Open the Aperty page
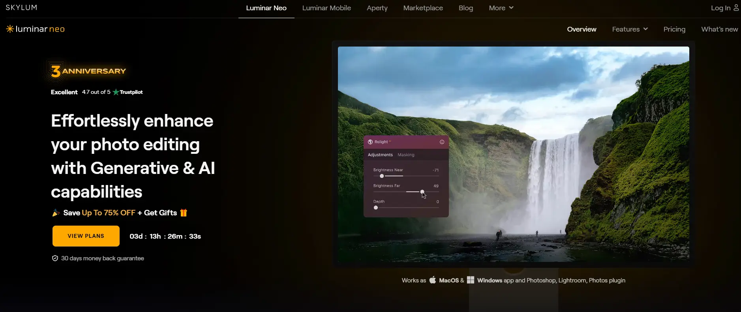The height and width of the screenshot is (312, 741). click(377, 8)
